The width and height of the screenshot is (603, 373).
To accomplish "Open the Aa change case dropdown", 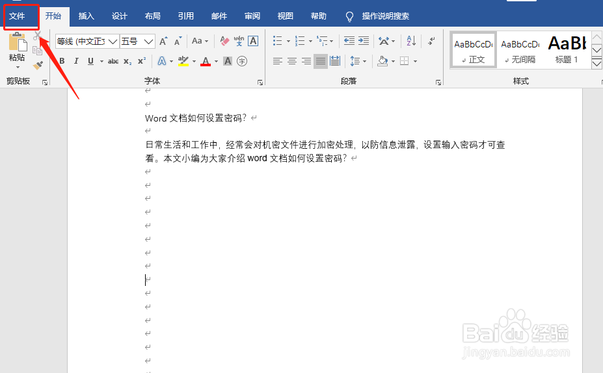I will pyautogui.click(x=200, y=41).
